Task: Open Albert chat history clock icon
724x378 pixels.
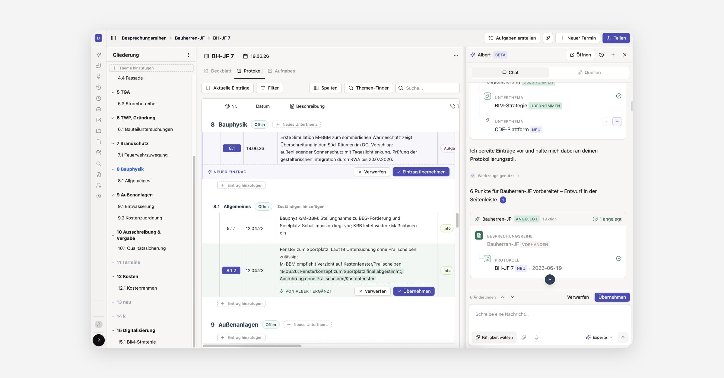Action: (x=602, y=55)
